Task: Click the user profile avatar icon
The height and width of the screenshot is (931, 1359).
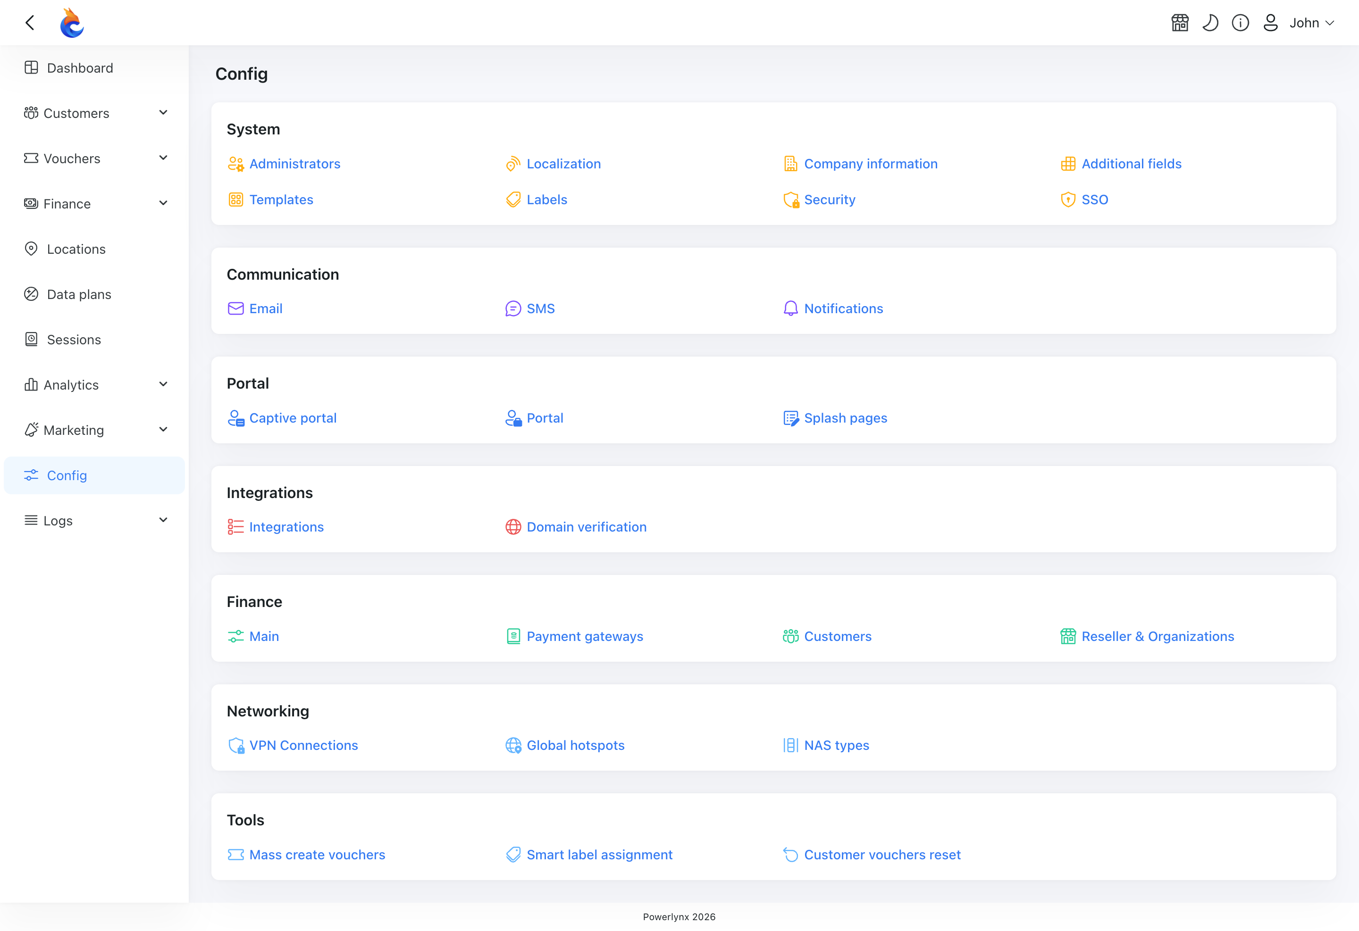Action: 1270,23
